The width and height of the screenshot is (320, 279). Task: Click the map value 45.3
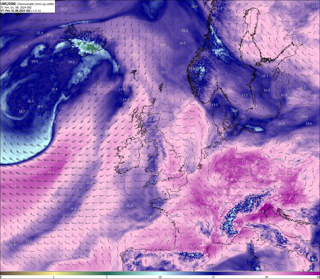click(x=267, y=182)
